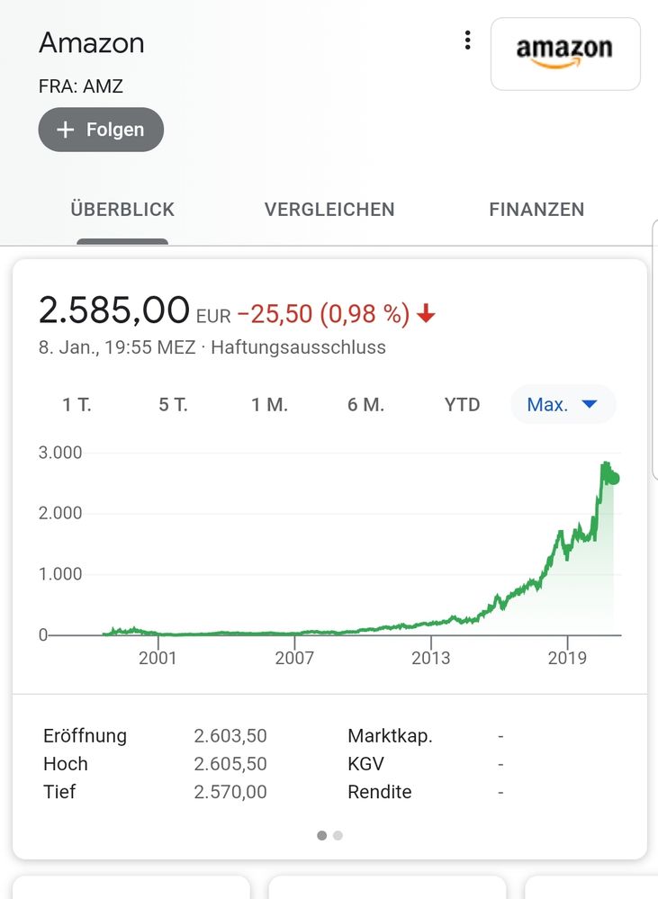The height and width of the screenshot is (899, 658).
Task: Open the Haftungsausschluss disclaimer link
Action: tap(298, 347)
